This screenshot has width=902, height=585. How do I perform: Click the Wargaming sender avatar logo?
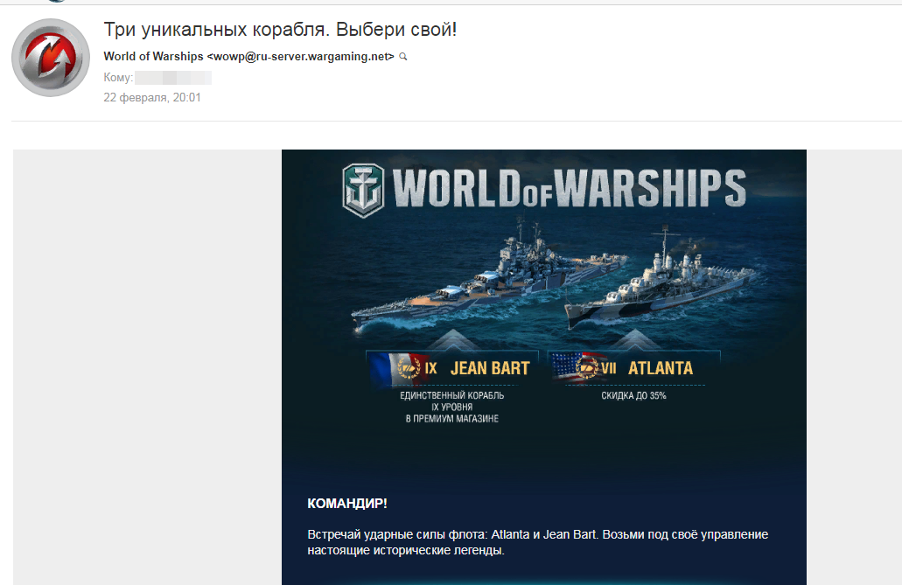(51, 58)
